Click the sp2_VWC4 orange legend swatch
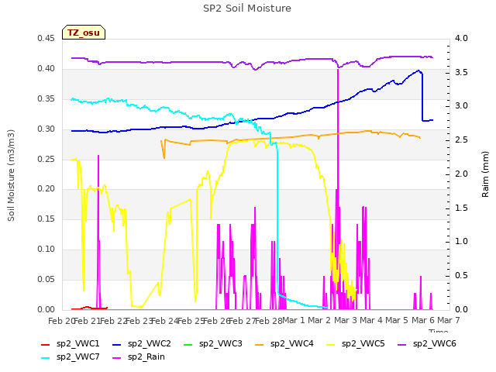 click(x=260, y=344)
